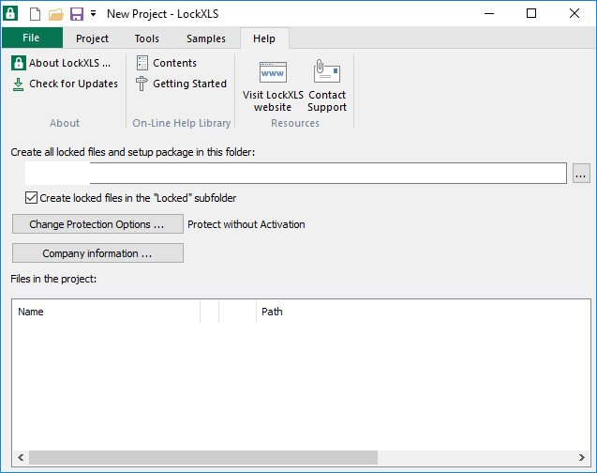
Task: Switch to the Samples tab
Action: [206, 38]
